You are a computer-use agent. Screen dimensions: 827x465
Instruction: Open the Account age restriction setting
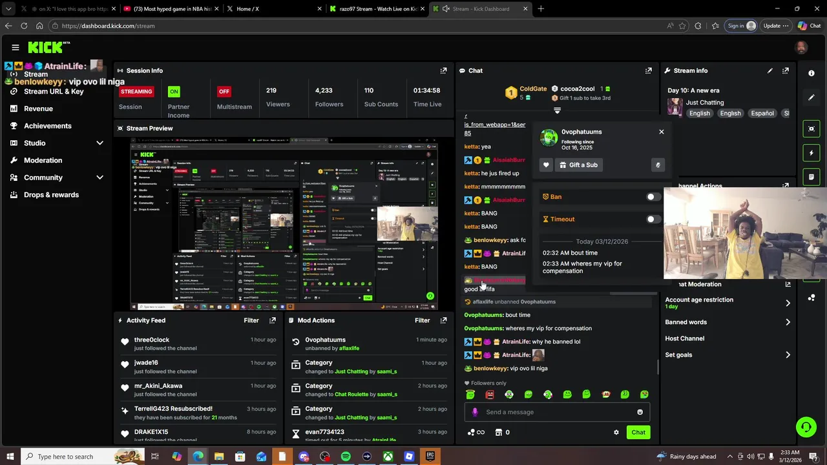tap(728, 303)
